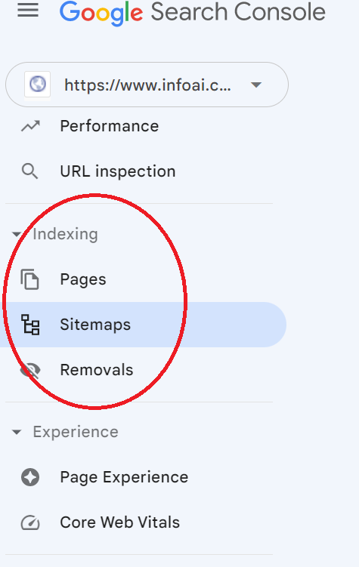
Task: Click the Core Web Vitals gauge icon
Action: (x=30, y=522)
